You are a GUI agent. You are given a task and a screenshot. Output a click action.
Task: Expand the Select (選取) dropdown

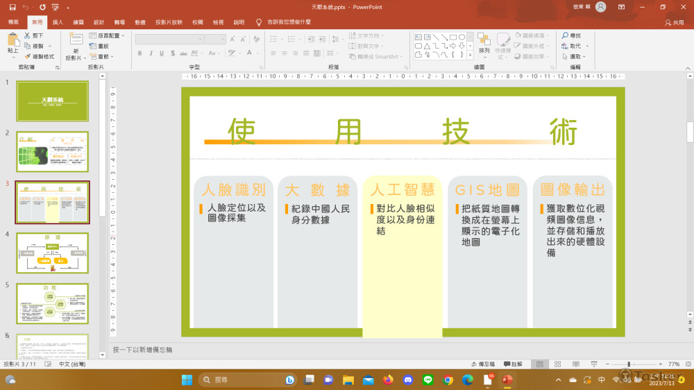point(575,56)
